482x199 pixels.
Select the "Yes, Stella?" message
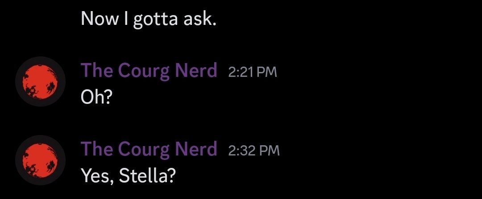coord(129,175)
